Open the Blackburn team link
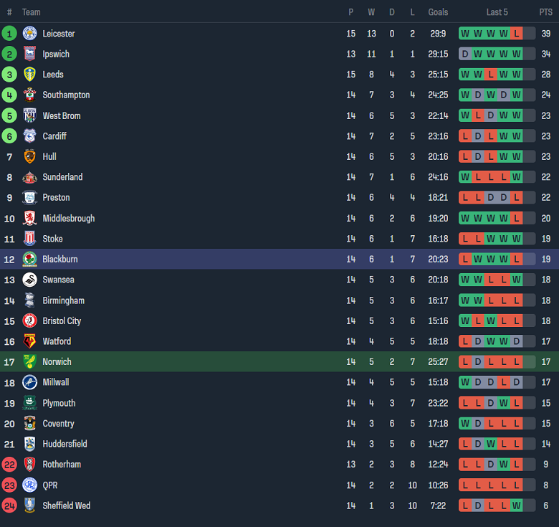The height and width of the screenshot is (527, 559). (x=60, y=260)
